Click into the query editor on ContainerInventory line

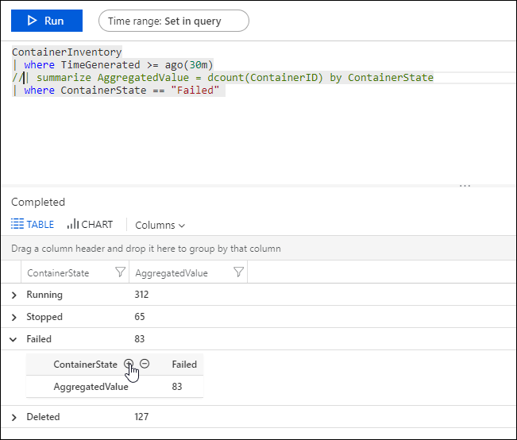pos(67,52)
